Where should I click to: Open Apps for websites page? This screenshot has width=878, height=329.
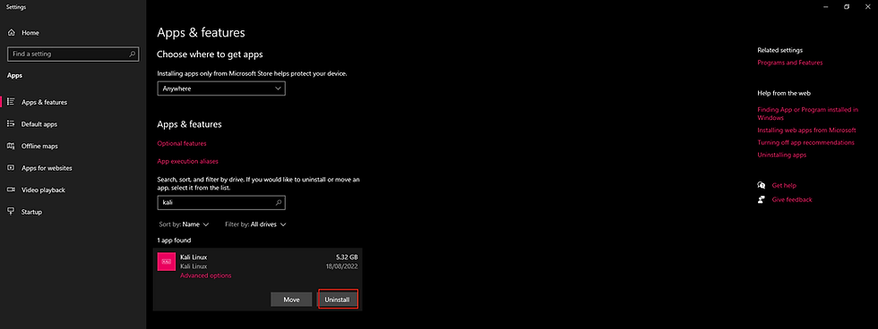(x=73, y=168)
